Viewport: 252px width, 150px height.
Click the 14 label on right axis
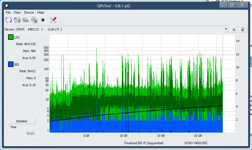click(238, 41)
